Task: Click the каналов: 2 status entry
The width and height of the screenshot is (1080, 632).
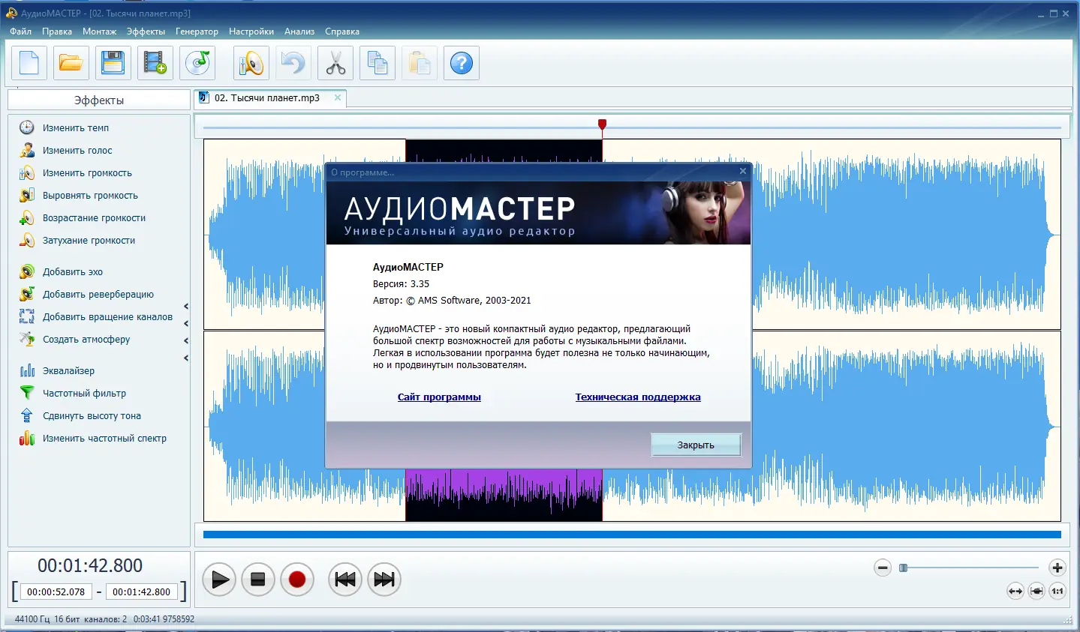Action: (x=106, y=619)
